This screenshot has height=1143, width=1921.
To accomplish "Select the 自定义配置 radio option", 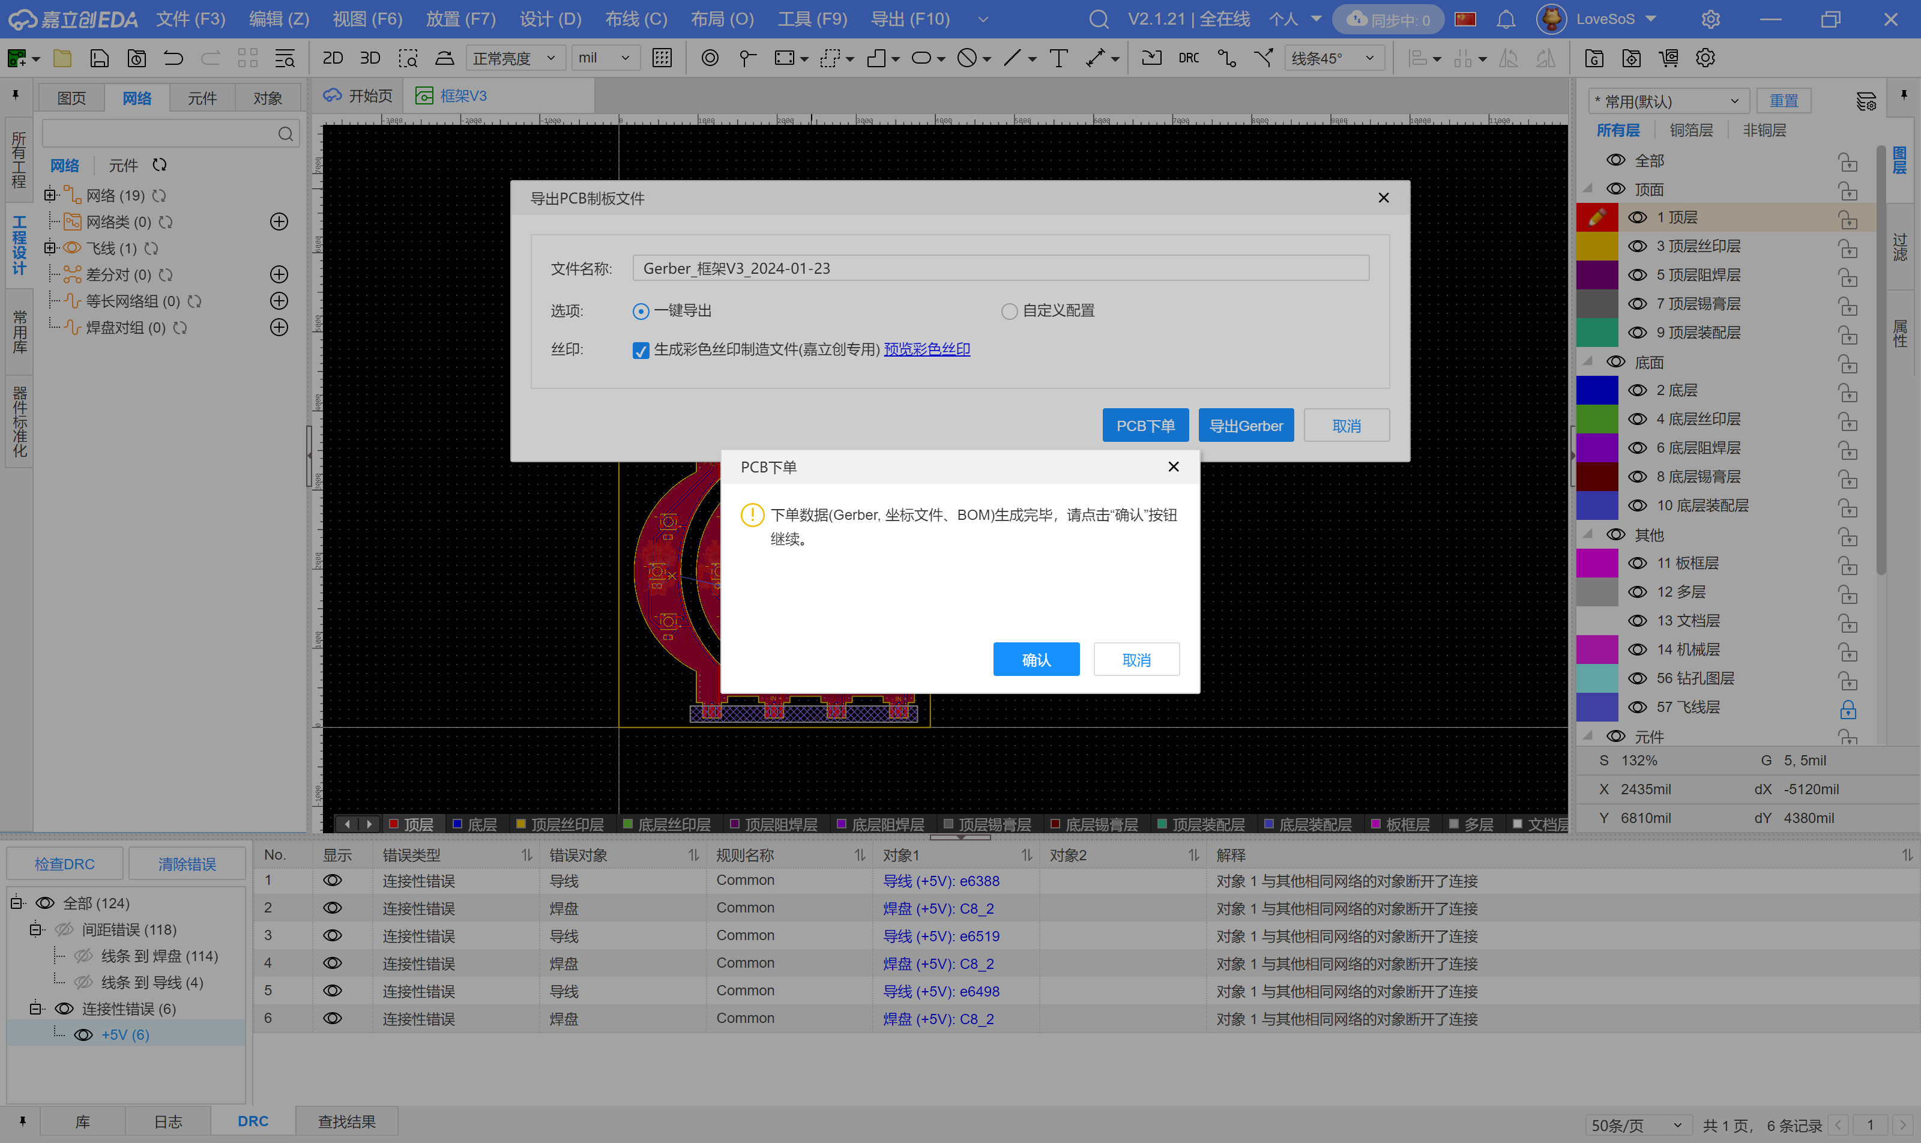I will click(1009, 311).
